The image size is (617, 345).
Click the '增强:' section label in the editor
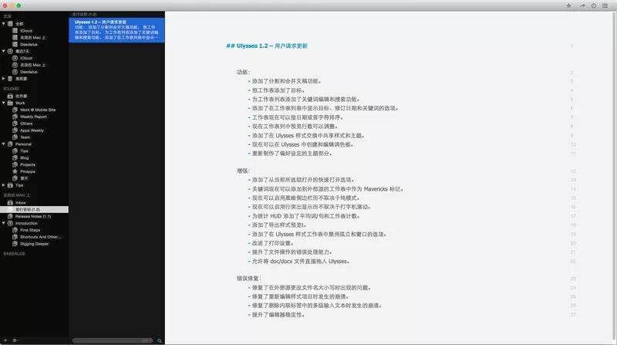point(243,171)
